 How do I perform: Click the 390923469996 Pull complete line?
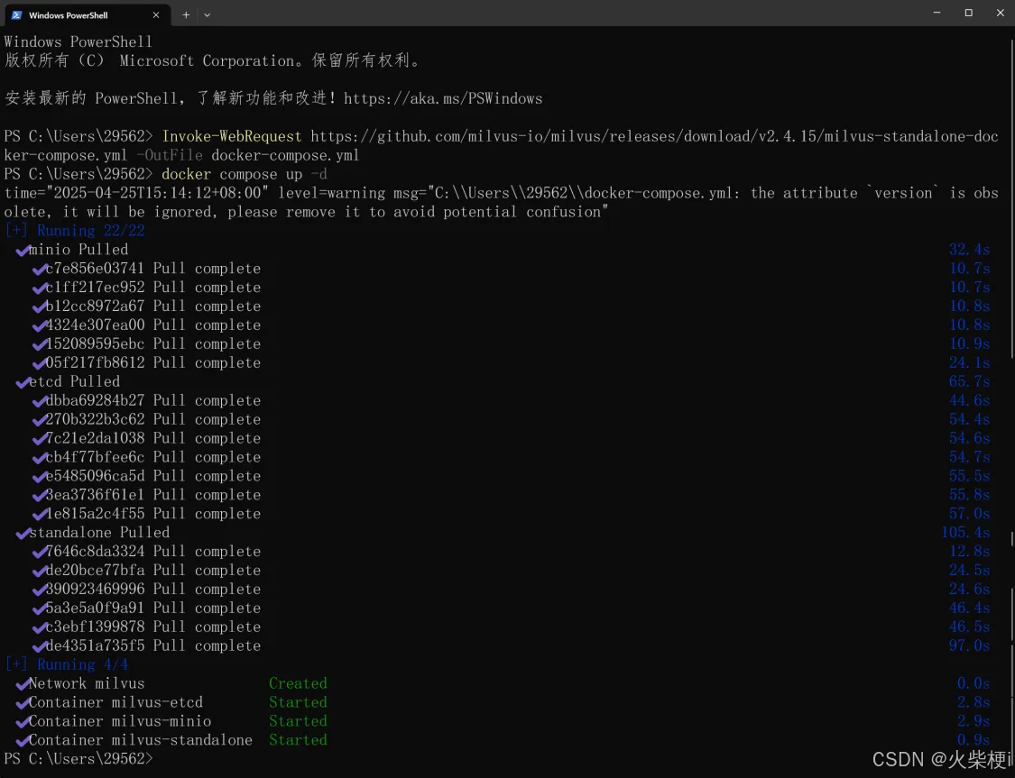pos(146,590)
